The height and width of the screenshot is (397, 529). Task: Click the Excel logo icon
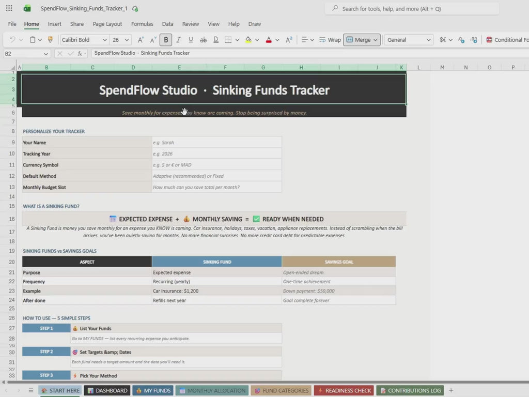tap(27, 8)
